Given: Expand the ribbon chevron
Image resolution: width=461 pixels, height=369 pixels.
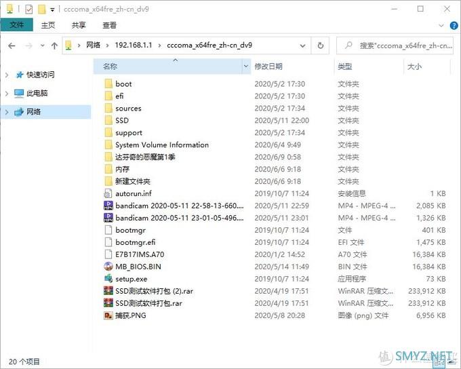Looking at the screenshot, I should pos(441,26).
